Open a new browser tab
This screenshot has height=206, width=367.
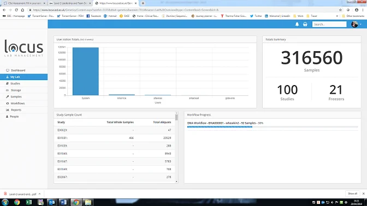coord(143,3)
